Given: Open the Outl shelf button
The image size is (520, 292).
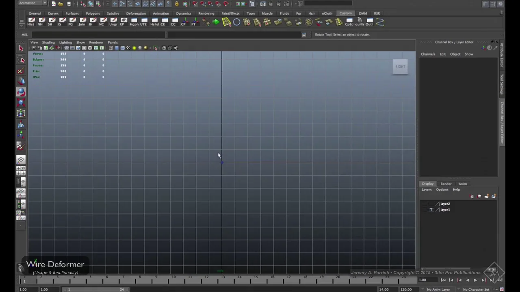Looking at the screenshot, I should (369, 22).
